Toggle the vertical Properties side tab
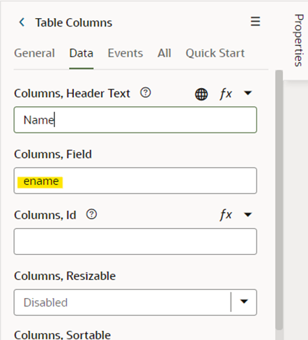This screenshot has width=308, height=340. (x=299, y=40)
